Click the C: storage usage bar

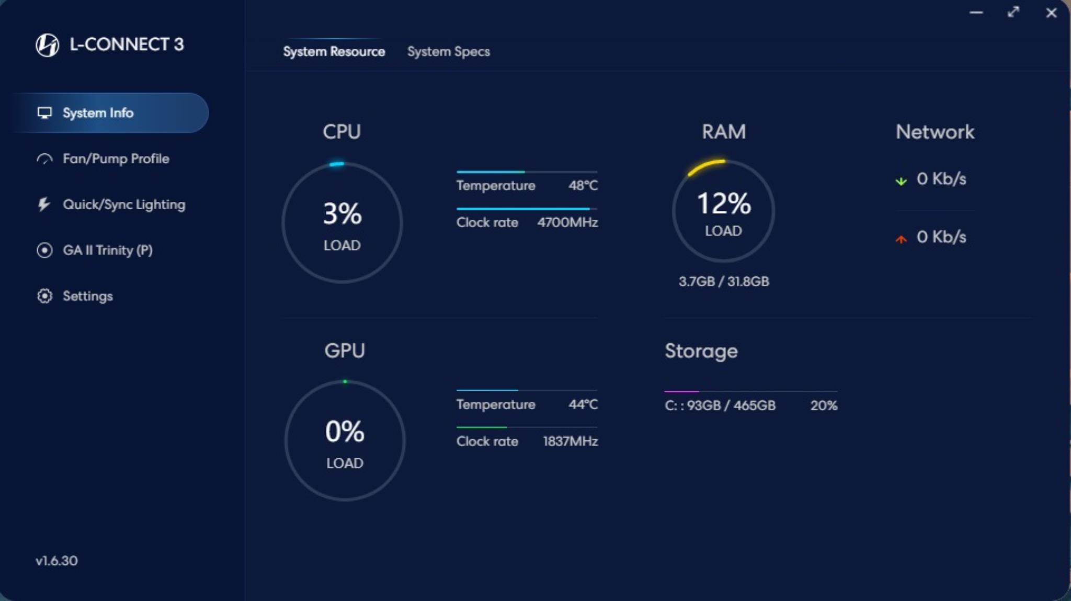(x=750, y=391)
